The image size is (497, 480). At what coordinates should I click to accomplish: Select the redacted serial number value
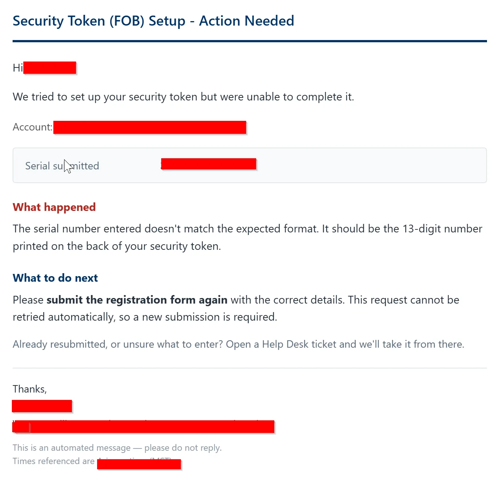coord(209,164)
